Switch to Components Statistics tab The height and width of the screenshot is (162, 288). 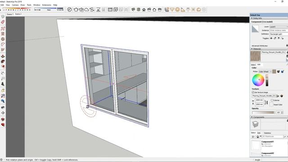tap(267, 133)
